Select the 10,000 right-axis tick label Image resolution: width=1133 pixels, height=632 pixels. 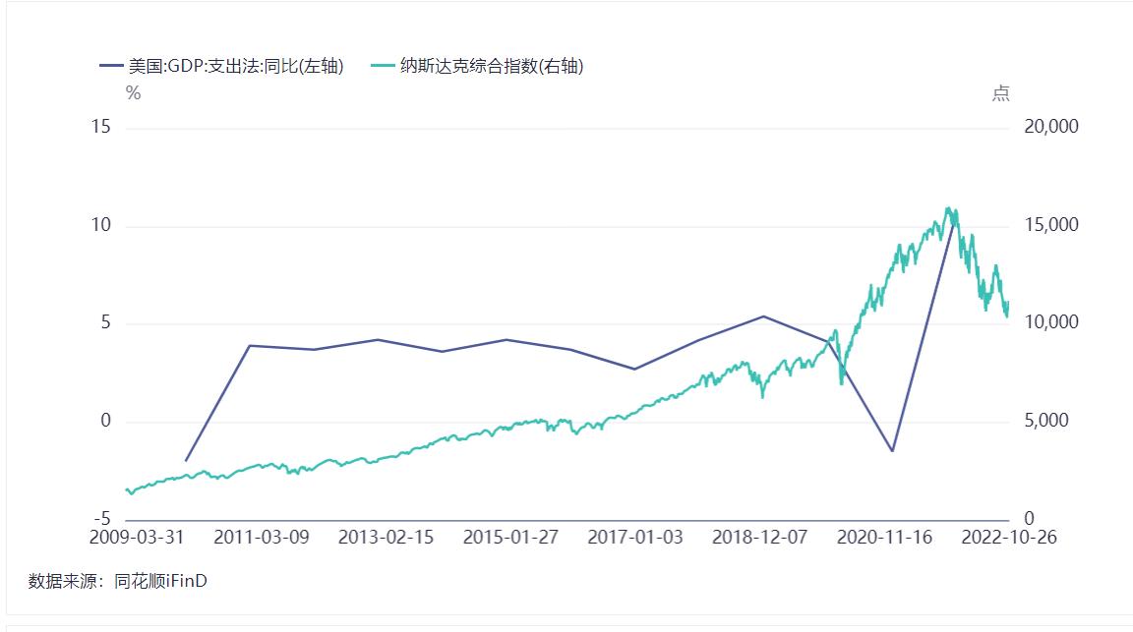1051,322
